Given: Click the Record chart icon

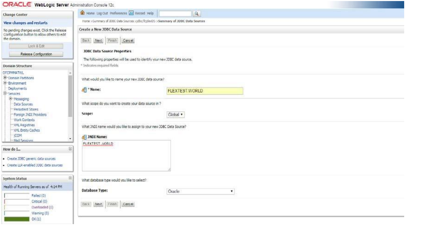Looking at the screenshot, I should click(x=132, y=13).
